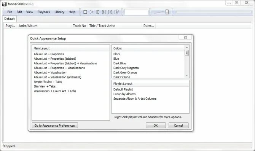Viewport: 255px width, 151px height.
Task: Play a random track
Action: 116,12
